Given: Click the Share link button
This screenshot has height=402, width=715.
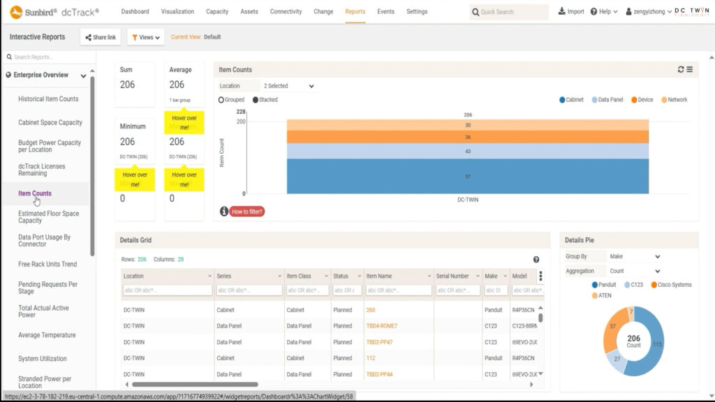Looking at the screenshot, I should point(99,38).
